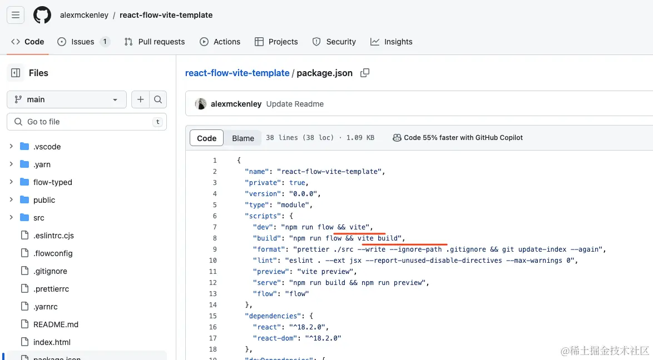
Task: Click the "38 lines (38 loc) · 1.09 KB" text
Action: click(320, 138)
